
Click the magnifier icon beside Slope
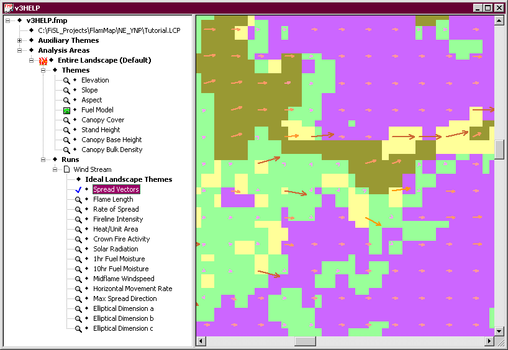point(66,91)
